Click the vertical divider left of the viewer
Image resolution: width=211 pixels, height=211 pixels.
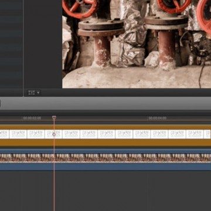pyautogui.click(x=23, y=48)
